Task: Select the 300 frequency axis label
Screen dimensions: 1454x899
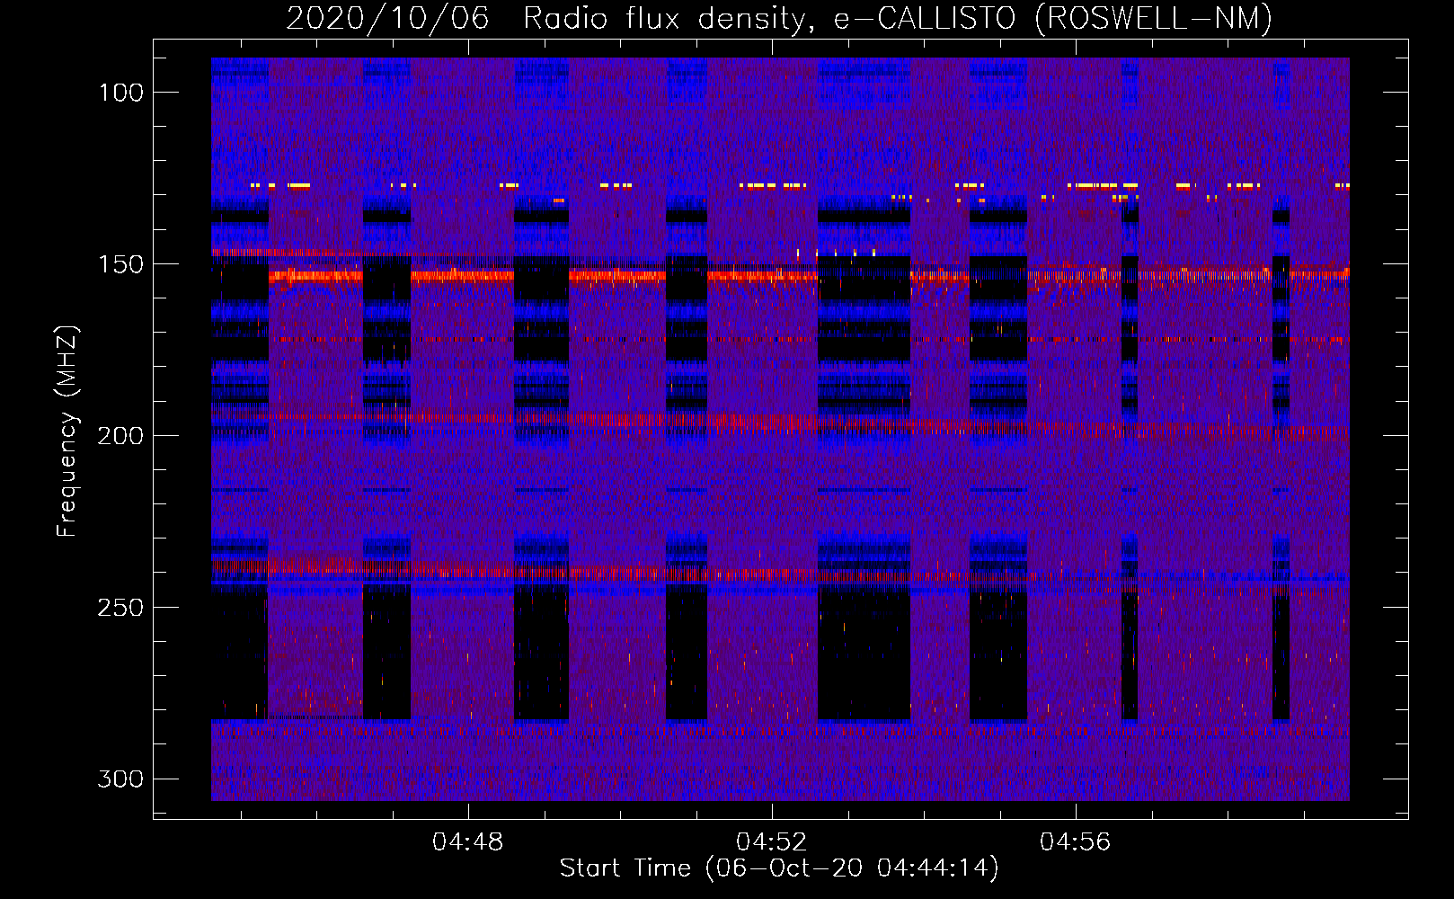Action: click(121, 779)
